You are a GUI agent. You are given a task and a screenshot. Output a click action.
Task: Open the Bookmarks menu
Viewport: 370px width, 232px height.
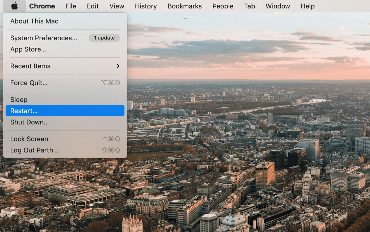click(184, 6)
